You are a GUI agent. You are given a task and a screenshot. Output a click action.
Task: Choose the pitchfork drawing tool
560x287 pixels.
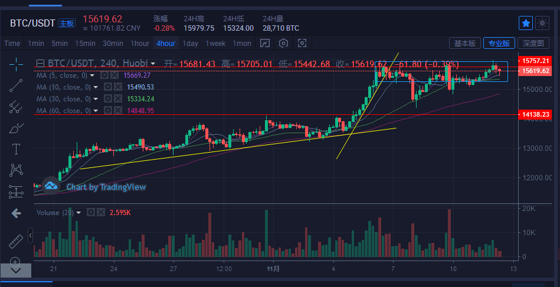[x=16, y=107]
